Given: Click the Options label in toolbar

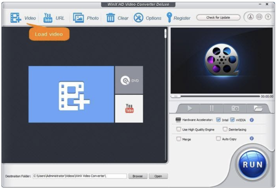Looking at the screenshot, I should (x=154, y=18).
